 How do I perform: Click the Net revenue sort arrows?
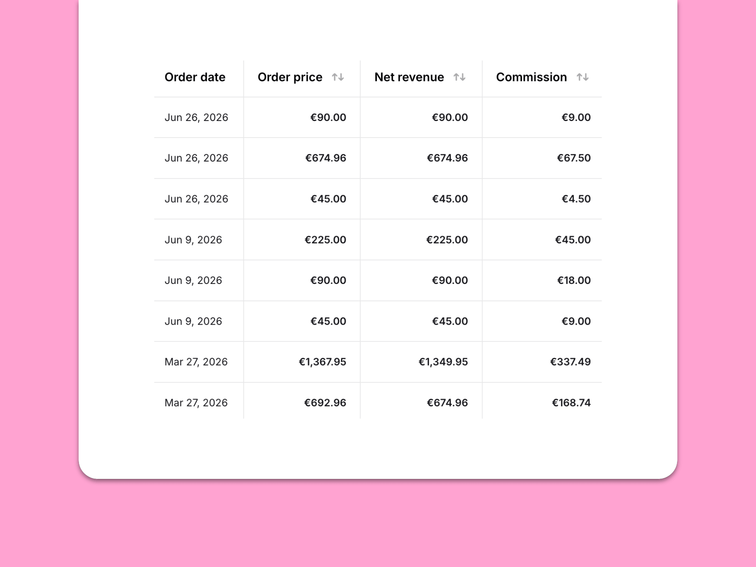pos(459,77)
